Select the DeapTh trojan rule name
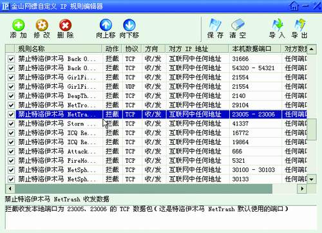Viewport: 322px width, 233px height. pos(57,96)
